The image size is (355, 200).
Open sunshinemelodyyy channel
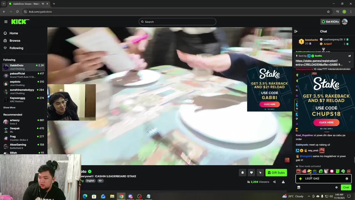pyautogui.click(x=24, y=91)
